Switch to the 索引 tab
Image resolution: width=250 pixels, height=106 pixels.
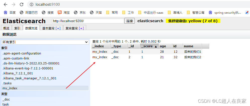pos(17,28)
